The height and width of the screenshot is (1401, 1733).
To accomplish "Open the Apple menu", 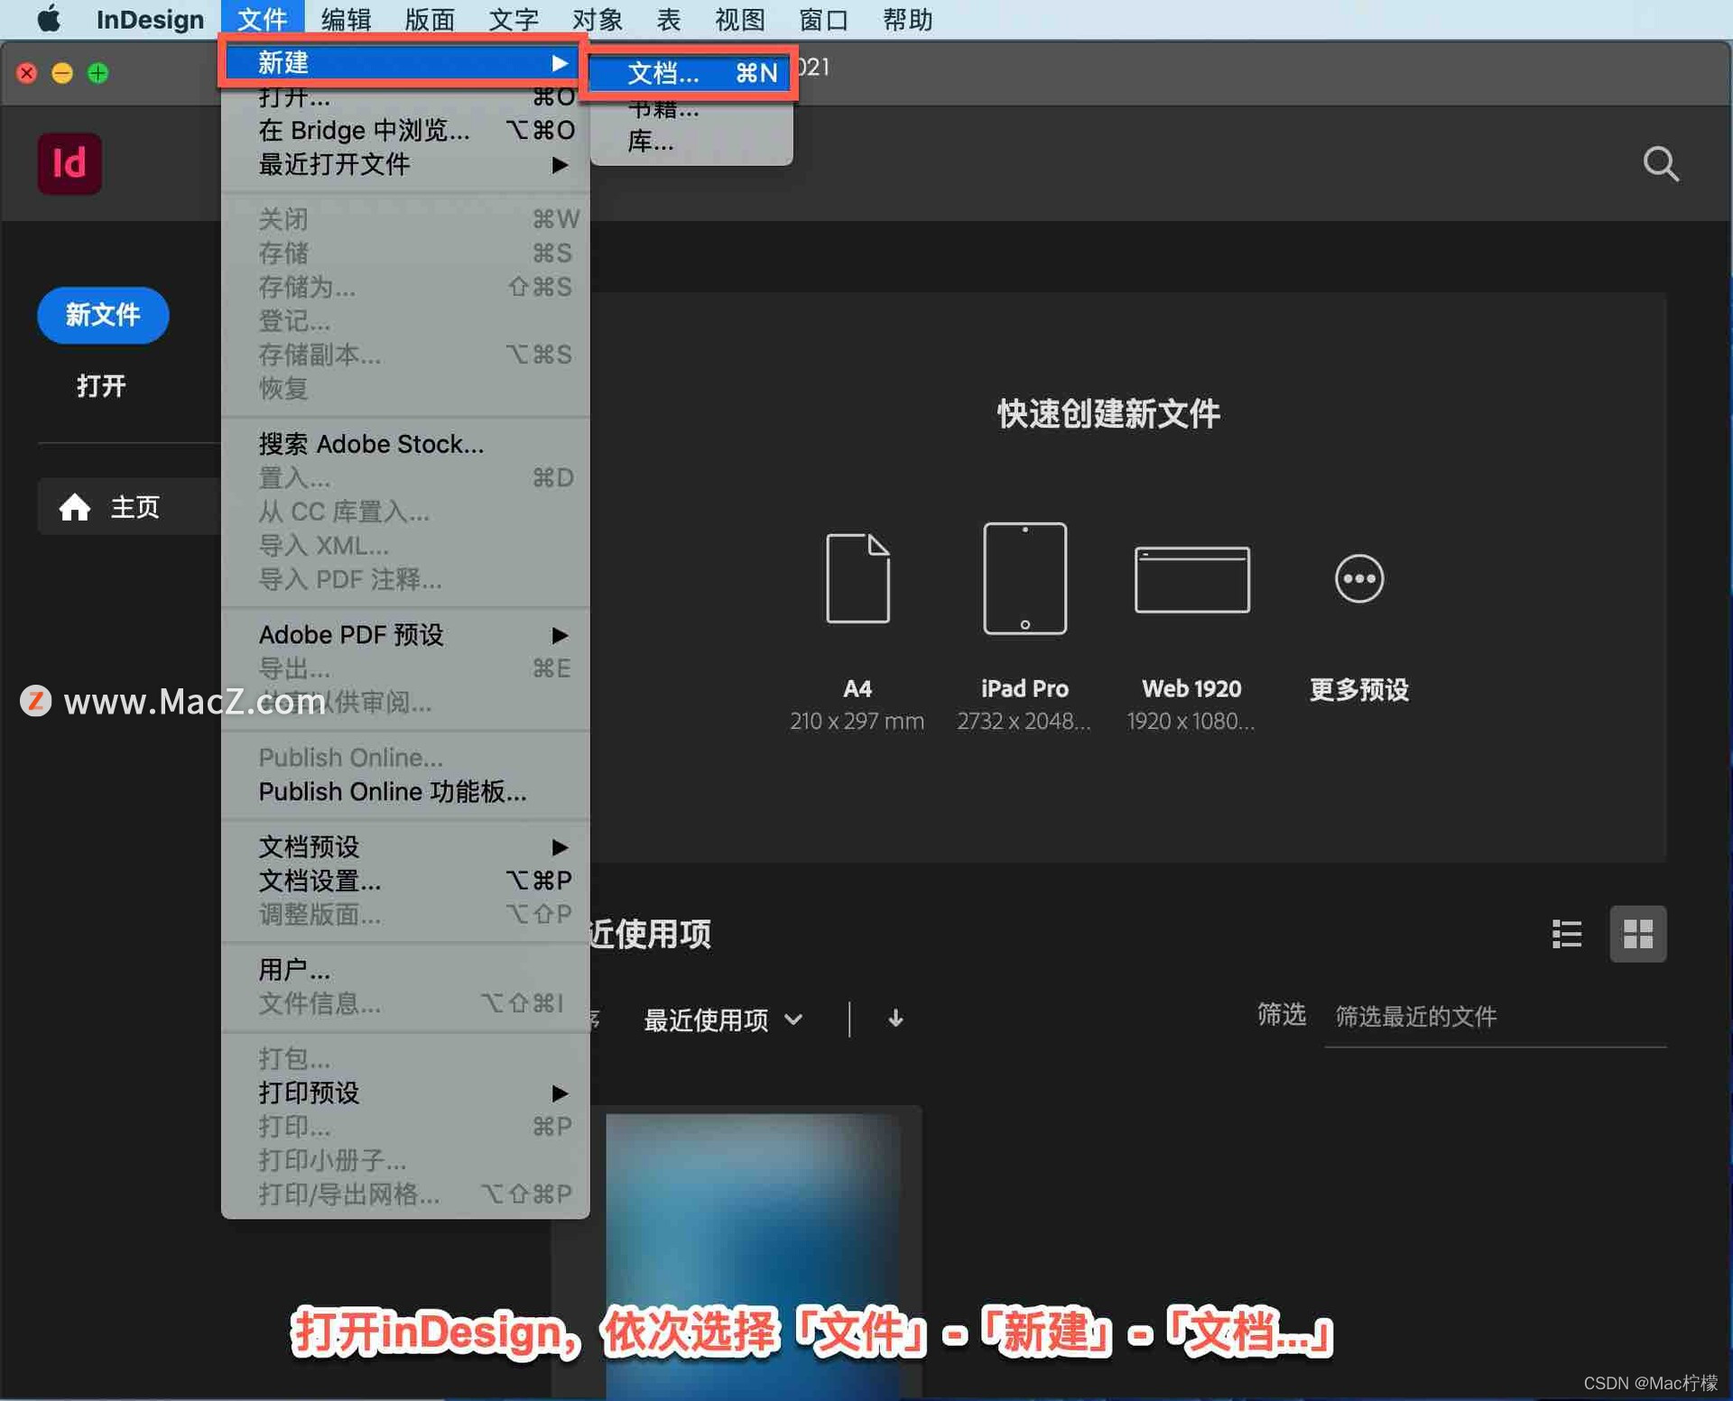I will tap(49, 19).
